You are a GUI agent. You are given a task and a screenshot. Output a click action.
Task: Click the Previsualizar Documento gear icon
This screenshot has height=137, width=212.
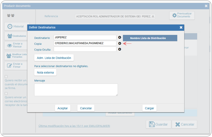[x=174, y=15]
